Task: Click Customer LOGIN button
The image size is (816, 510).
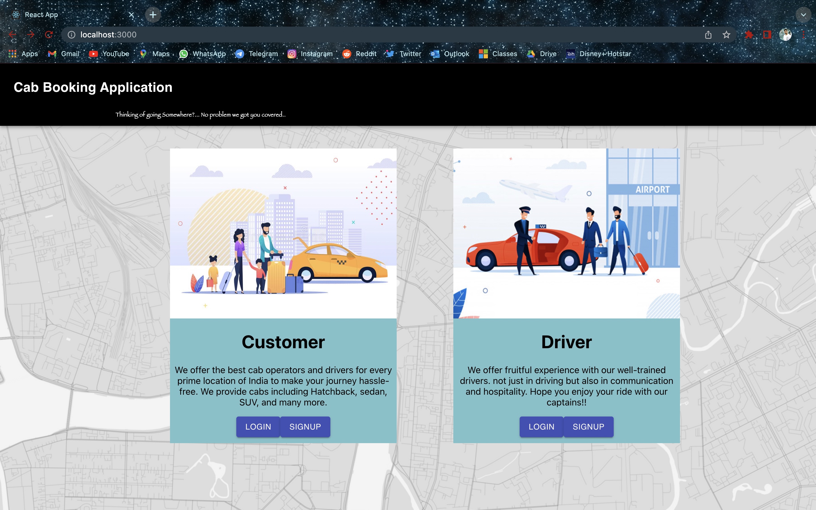Action: pyautogui.click(x=258, y=427)
